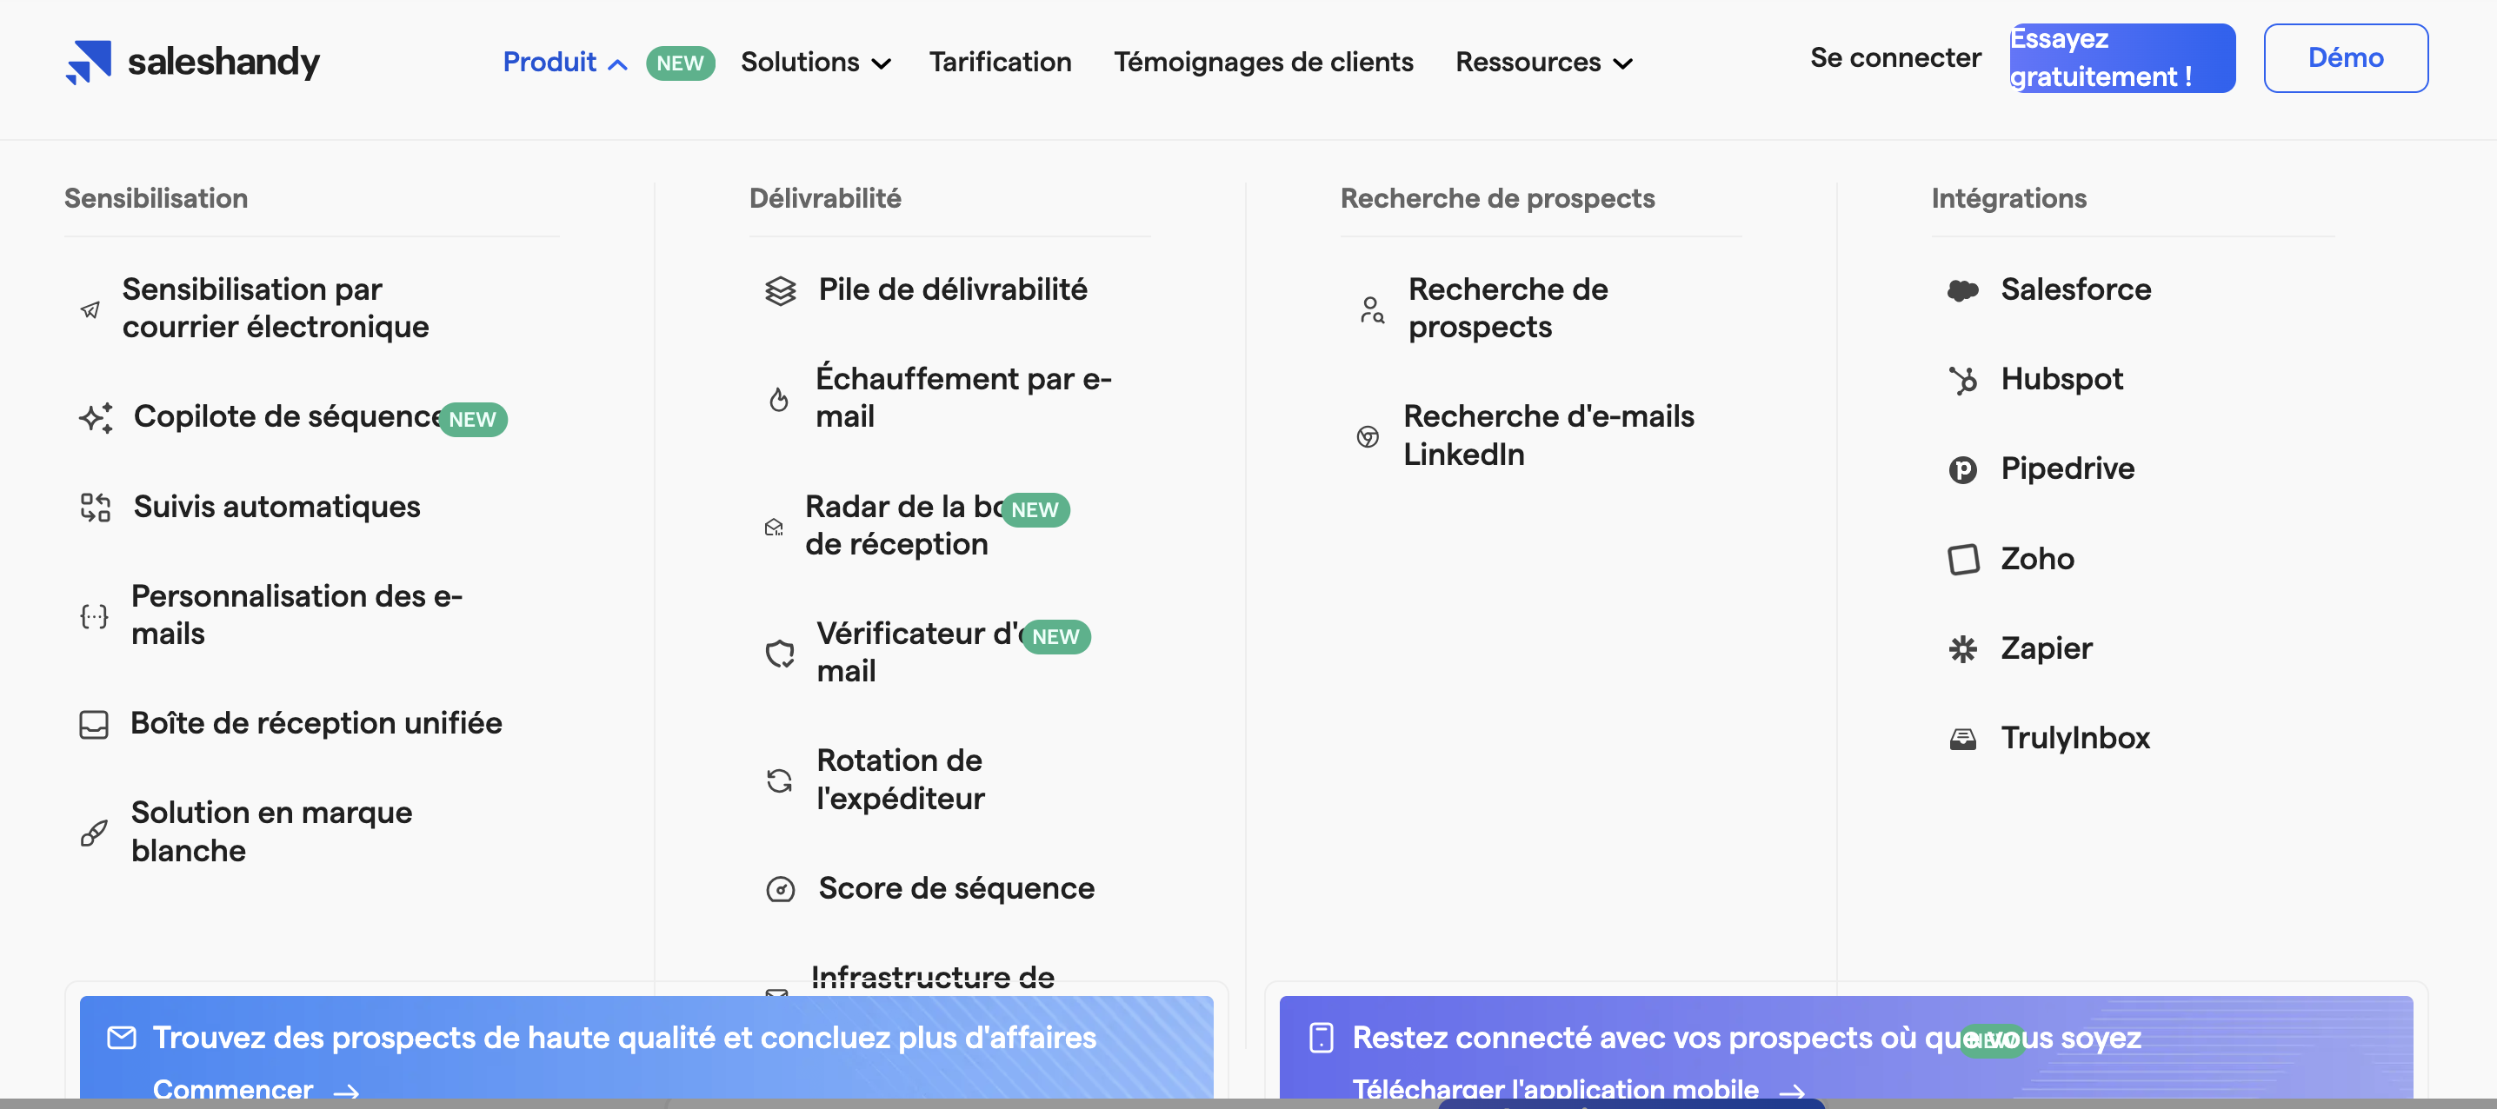Click the Salesforce cloud icon
The height and width of the screenshot is (1109, 2497).
(x=1962, y=290)
